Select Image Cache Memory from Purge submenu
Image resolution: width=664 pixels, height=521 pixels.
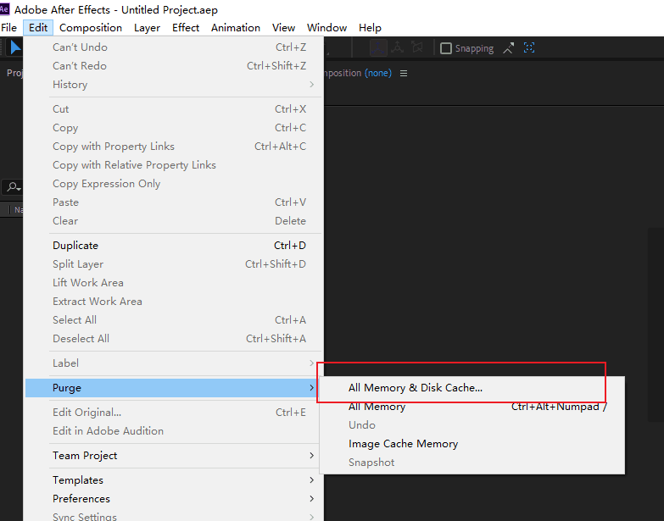click(x=403, y=444)
